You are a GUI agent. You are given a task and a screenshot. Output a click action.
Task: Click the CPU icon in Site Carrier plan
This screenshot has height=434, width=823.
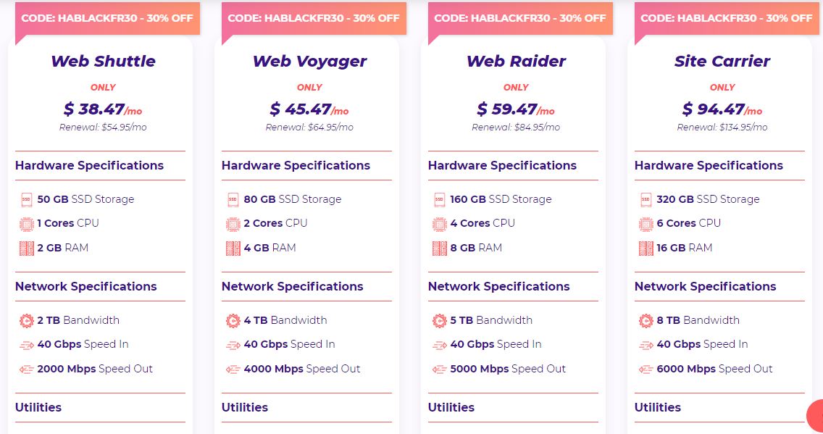(646, 223)
